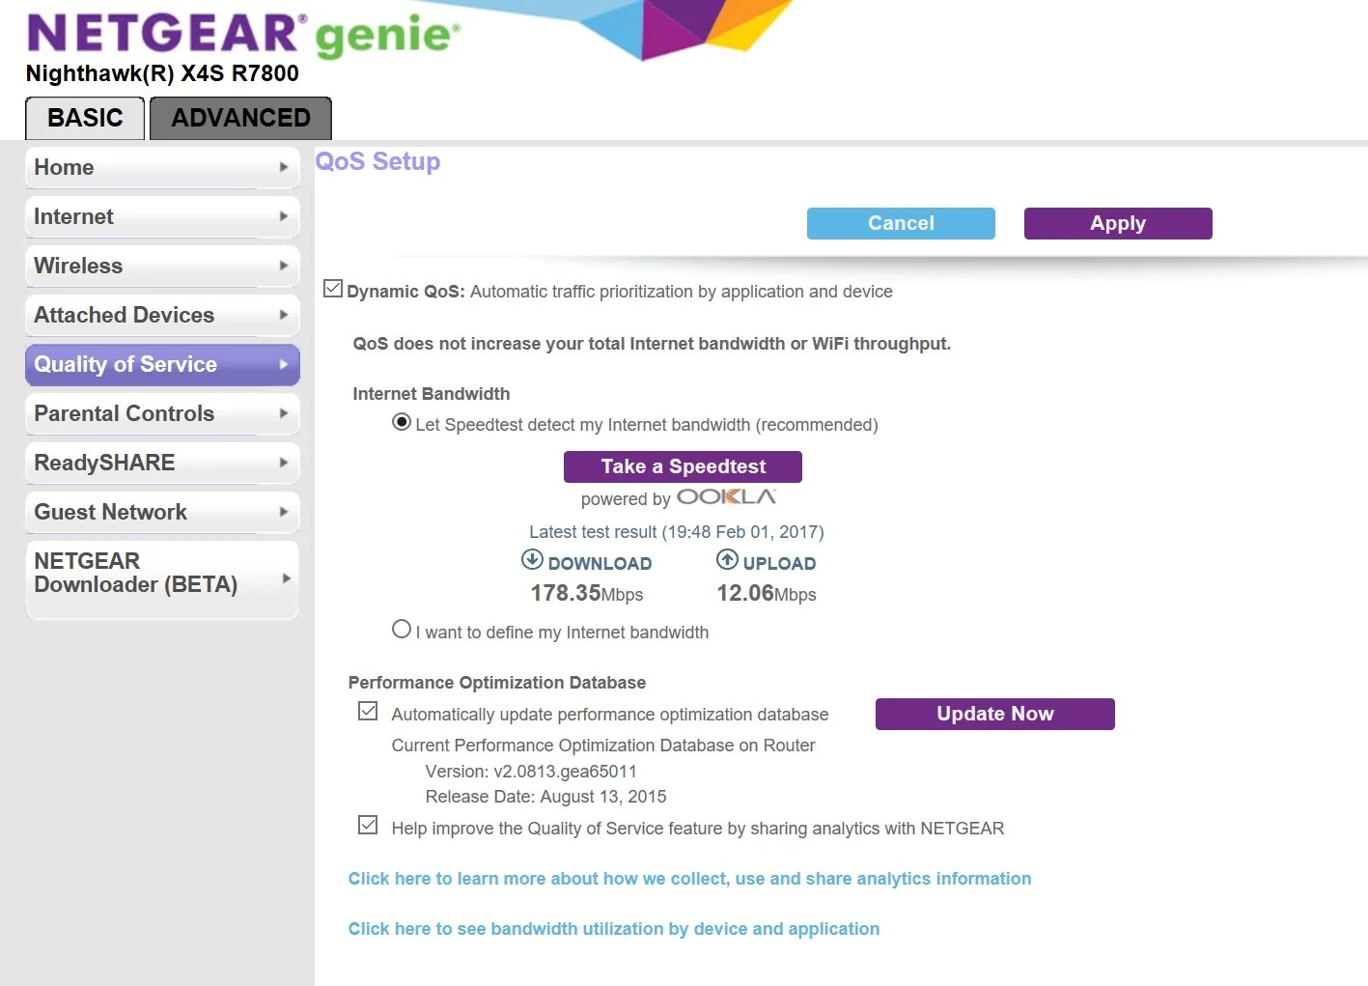Click the Latest test result timestamp
This screenshot has width=1368, height=986.
click(x=677, y=532)
